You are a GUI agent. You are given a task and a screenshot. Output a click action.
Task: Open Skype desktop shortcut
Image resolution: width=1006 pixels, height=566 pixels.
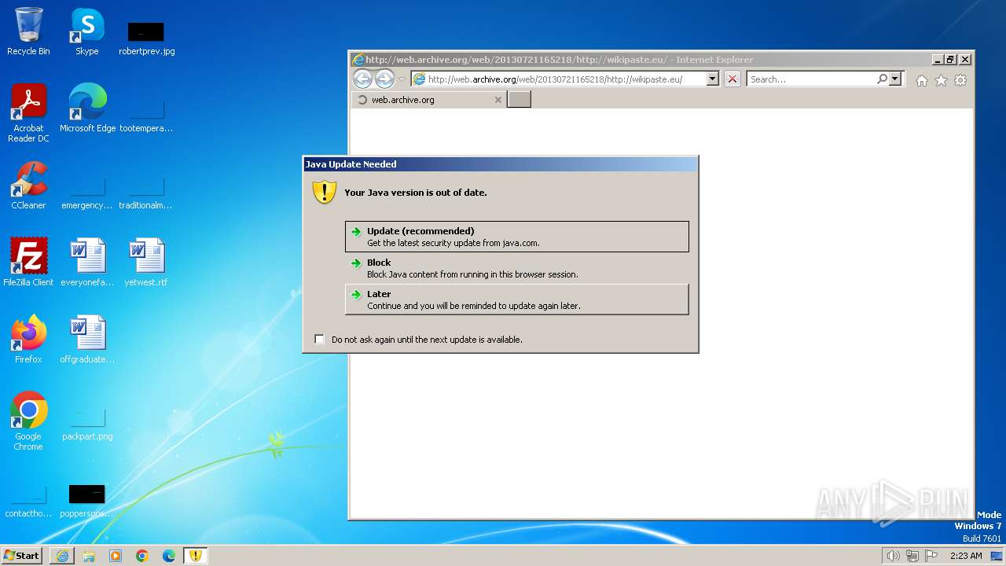pyautogui.click(x=87, y=31)
